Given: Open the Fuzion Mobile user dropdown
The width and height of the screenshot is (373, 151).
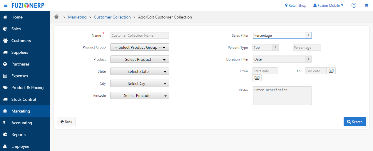Looking at the screenshot, I should [328, 6].
